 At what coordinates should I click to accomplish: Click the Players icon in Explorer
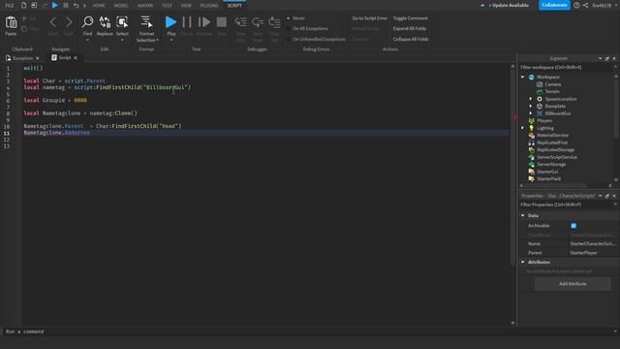[x=532, y=120]
